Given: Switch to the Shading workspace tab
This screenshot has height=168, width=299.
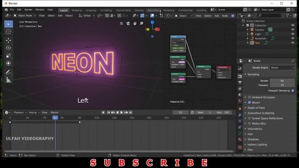Looking at the screenshot, I should point(139,10).
